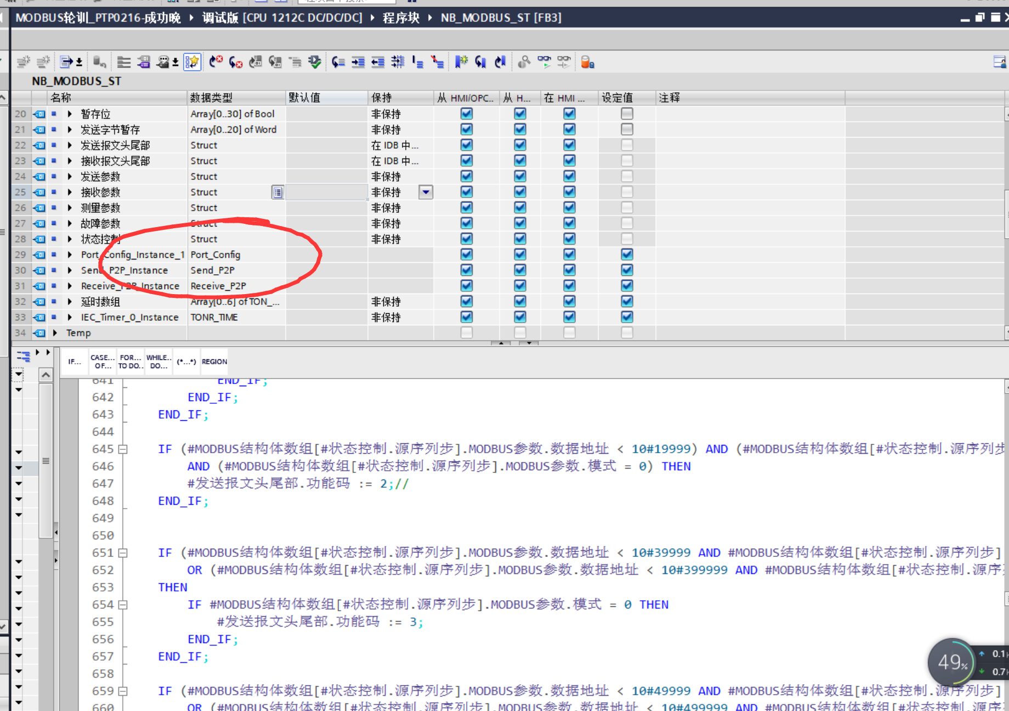Click the set bookmark toolbar icon
Image resolution: width=1009 pixels, height=711 pixels.
click(x=461, y=62)
